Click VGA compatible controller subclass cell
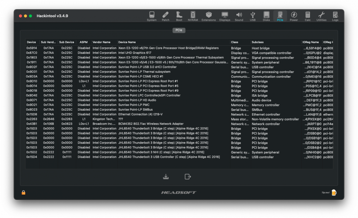Viewport: 358px width, 218px height. (x=271, y=53)
